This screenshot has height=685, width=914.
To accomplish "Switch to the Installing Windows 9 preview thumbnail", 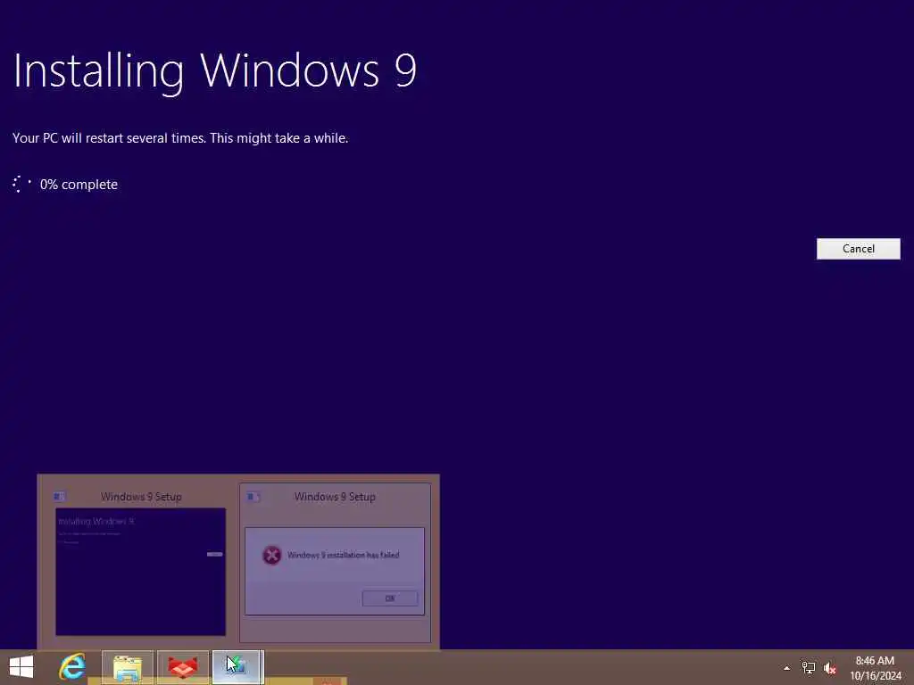I will coord(140,572).
